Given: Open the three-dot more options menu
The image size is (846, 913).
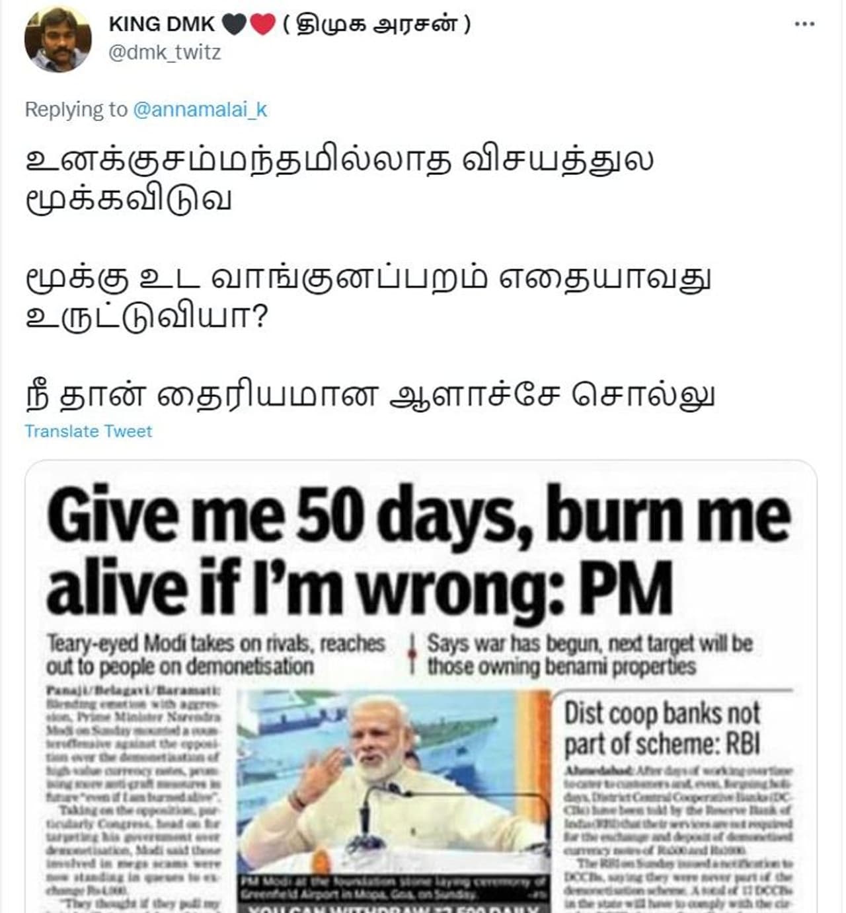Looking at the screenshot, I should (x=804, y=24).
